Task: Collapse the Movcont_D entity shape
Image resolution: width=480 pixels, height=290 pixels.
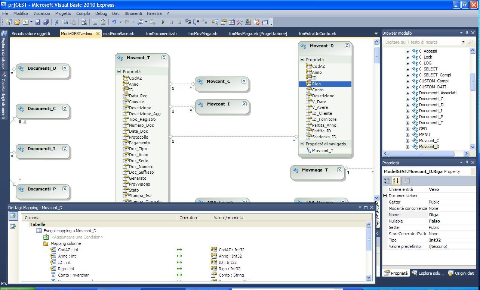Action: (x=347, y=46)
